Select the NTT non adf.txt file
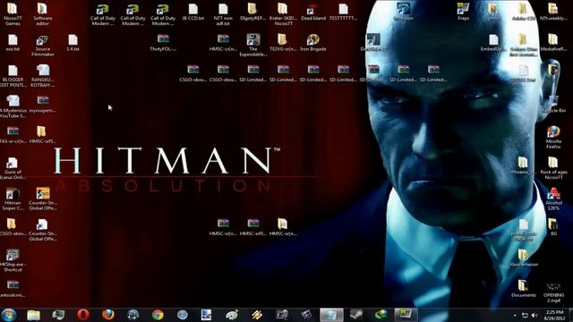The width and height of the screenshot is (573, 322). click(223, 14)
